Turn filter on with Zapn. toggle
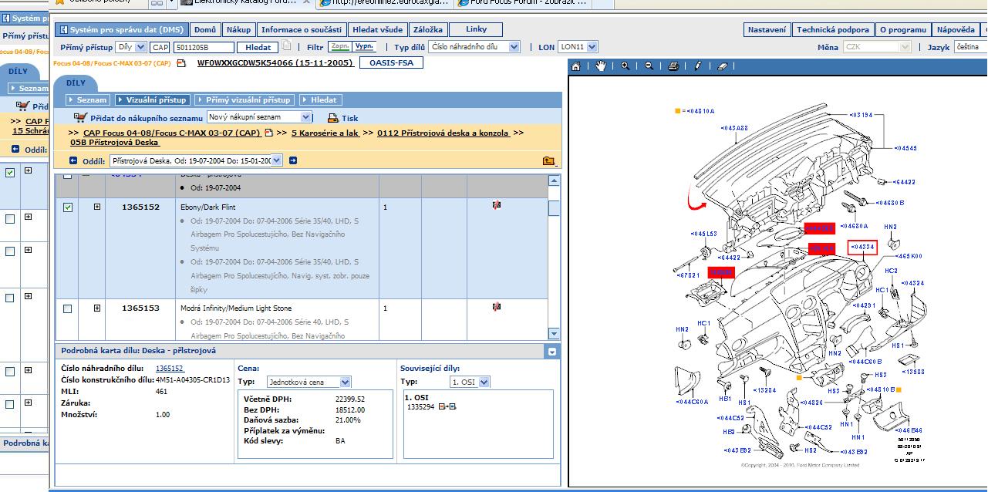The height and width of the screenshot is (492, 988). 341,46
